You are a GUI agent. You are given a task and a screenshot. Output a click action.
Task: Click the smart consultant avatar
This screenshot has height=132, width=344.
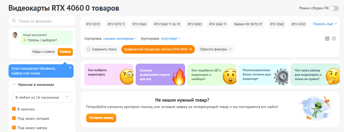click(15, 35)
